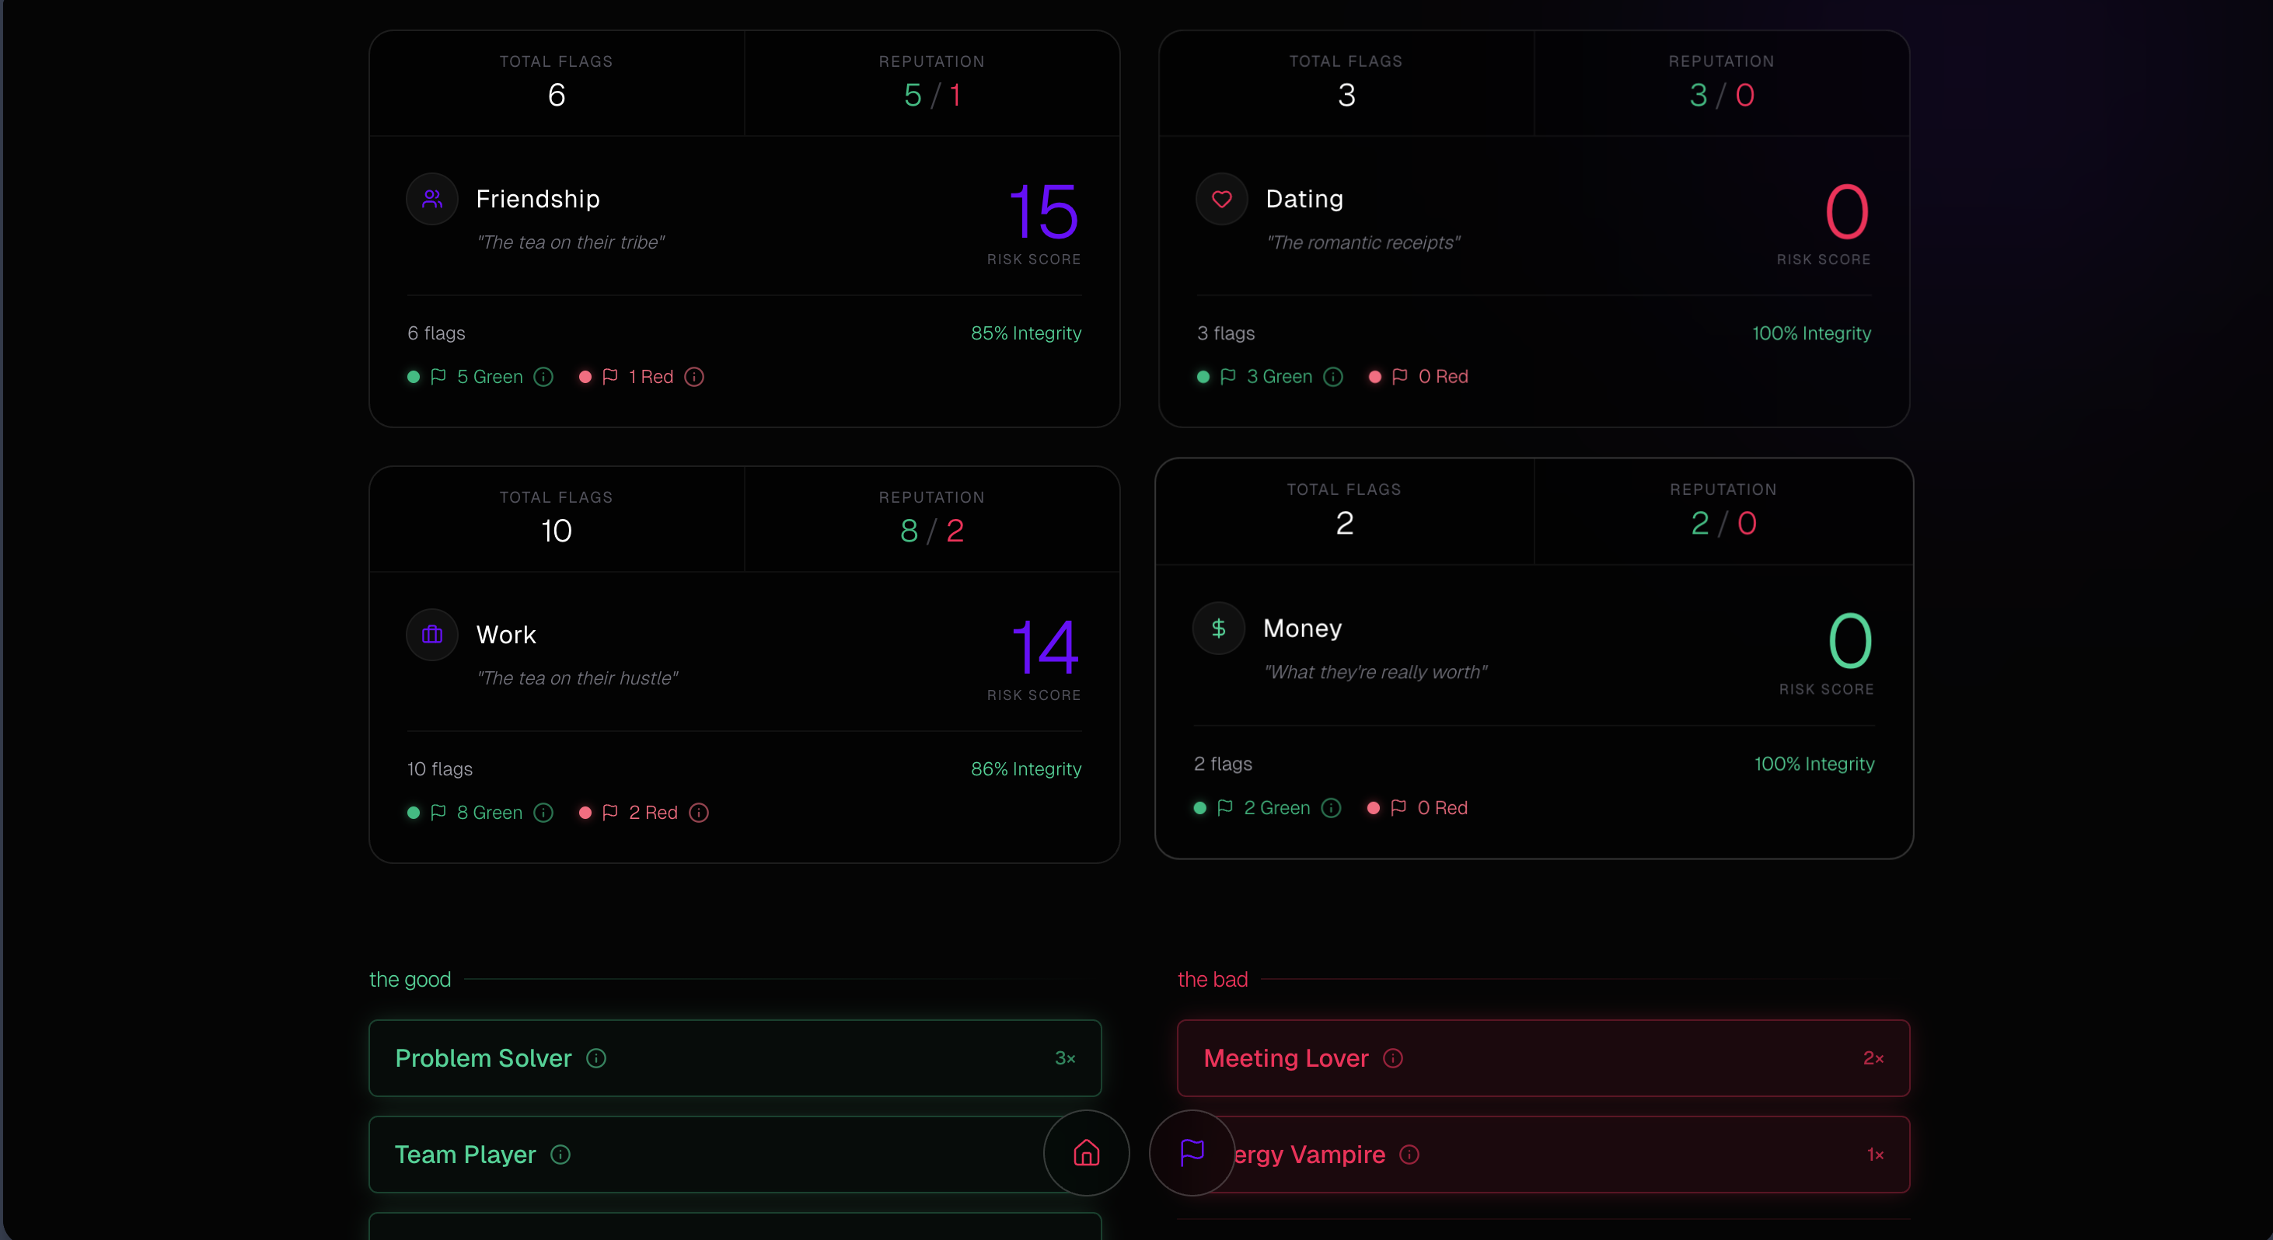Show details of Work's 2 red flags

[x=698, y=812]
